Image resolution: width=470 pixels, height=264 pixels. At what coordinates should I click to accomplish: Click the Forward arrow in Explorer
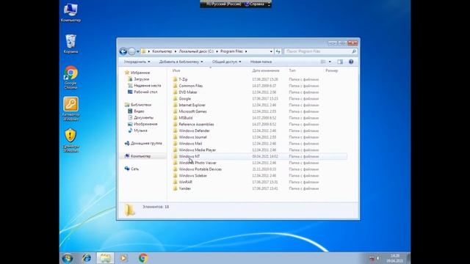click(131, 51)
